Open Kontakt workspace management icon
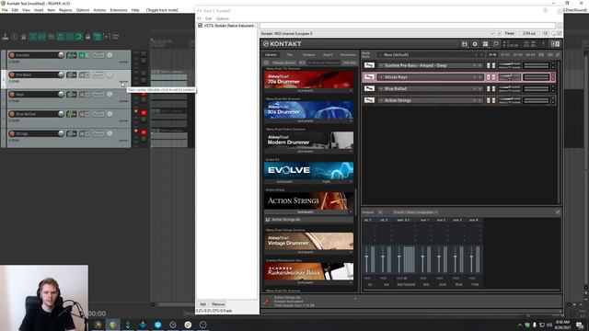 (485, 44)
